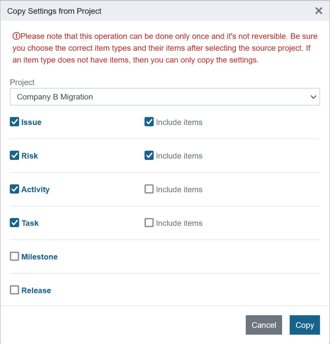The image size is (330, 344).
Task: Click the Issue item type label
Action: [x=31, y=122]
